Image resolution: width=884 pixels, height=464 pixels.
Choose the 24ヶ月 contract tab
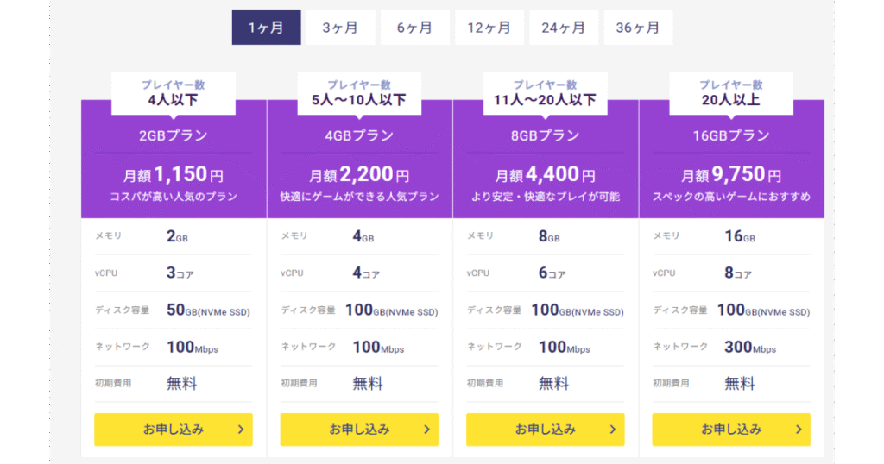[564, 28]
